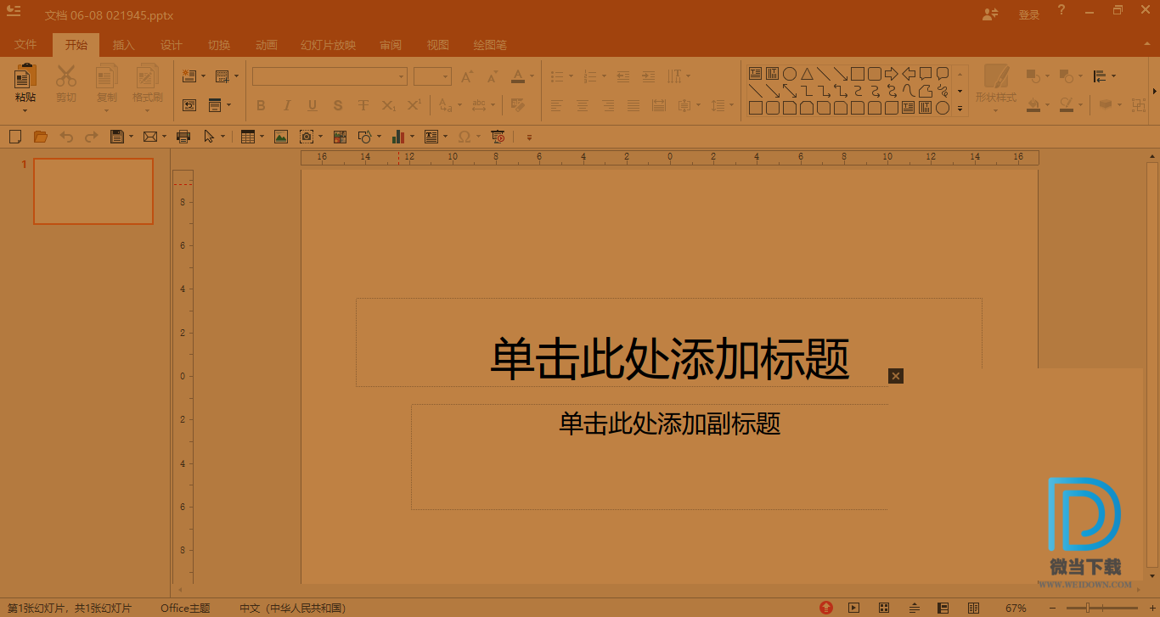Click the language 中文(中华人民共和国) status entry
The image size is (1160, 617).
(x=293, y=608)
